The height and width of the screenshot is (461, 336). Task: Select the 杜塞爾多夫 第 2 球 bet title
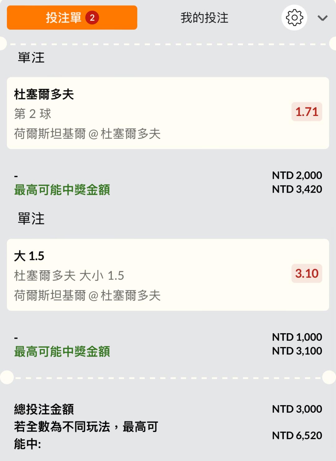44,94
